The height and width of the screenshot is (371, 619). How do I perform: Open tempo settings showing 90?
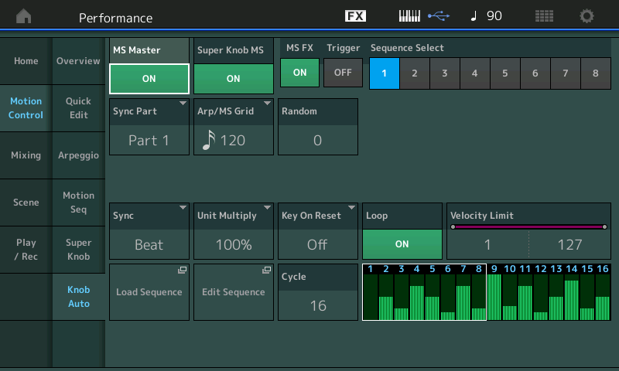tap(486, 16)
